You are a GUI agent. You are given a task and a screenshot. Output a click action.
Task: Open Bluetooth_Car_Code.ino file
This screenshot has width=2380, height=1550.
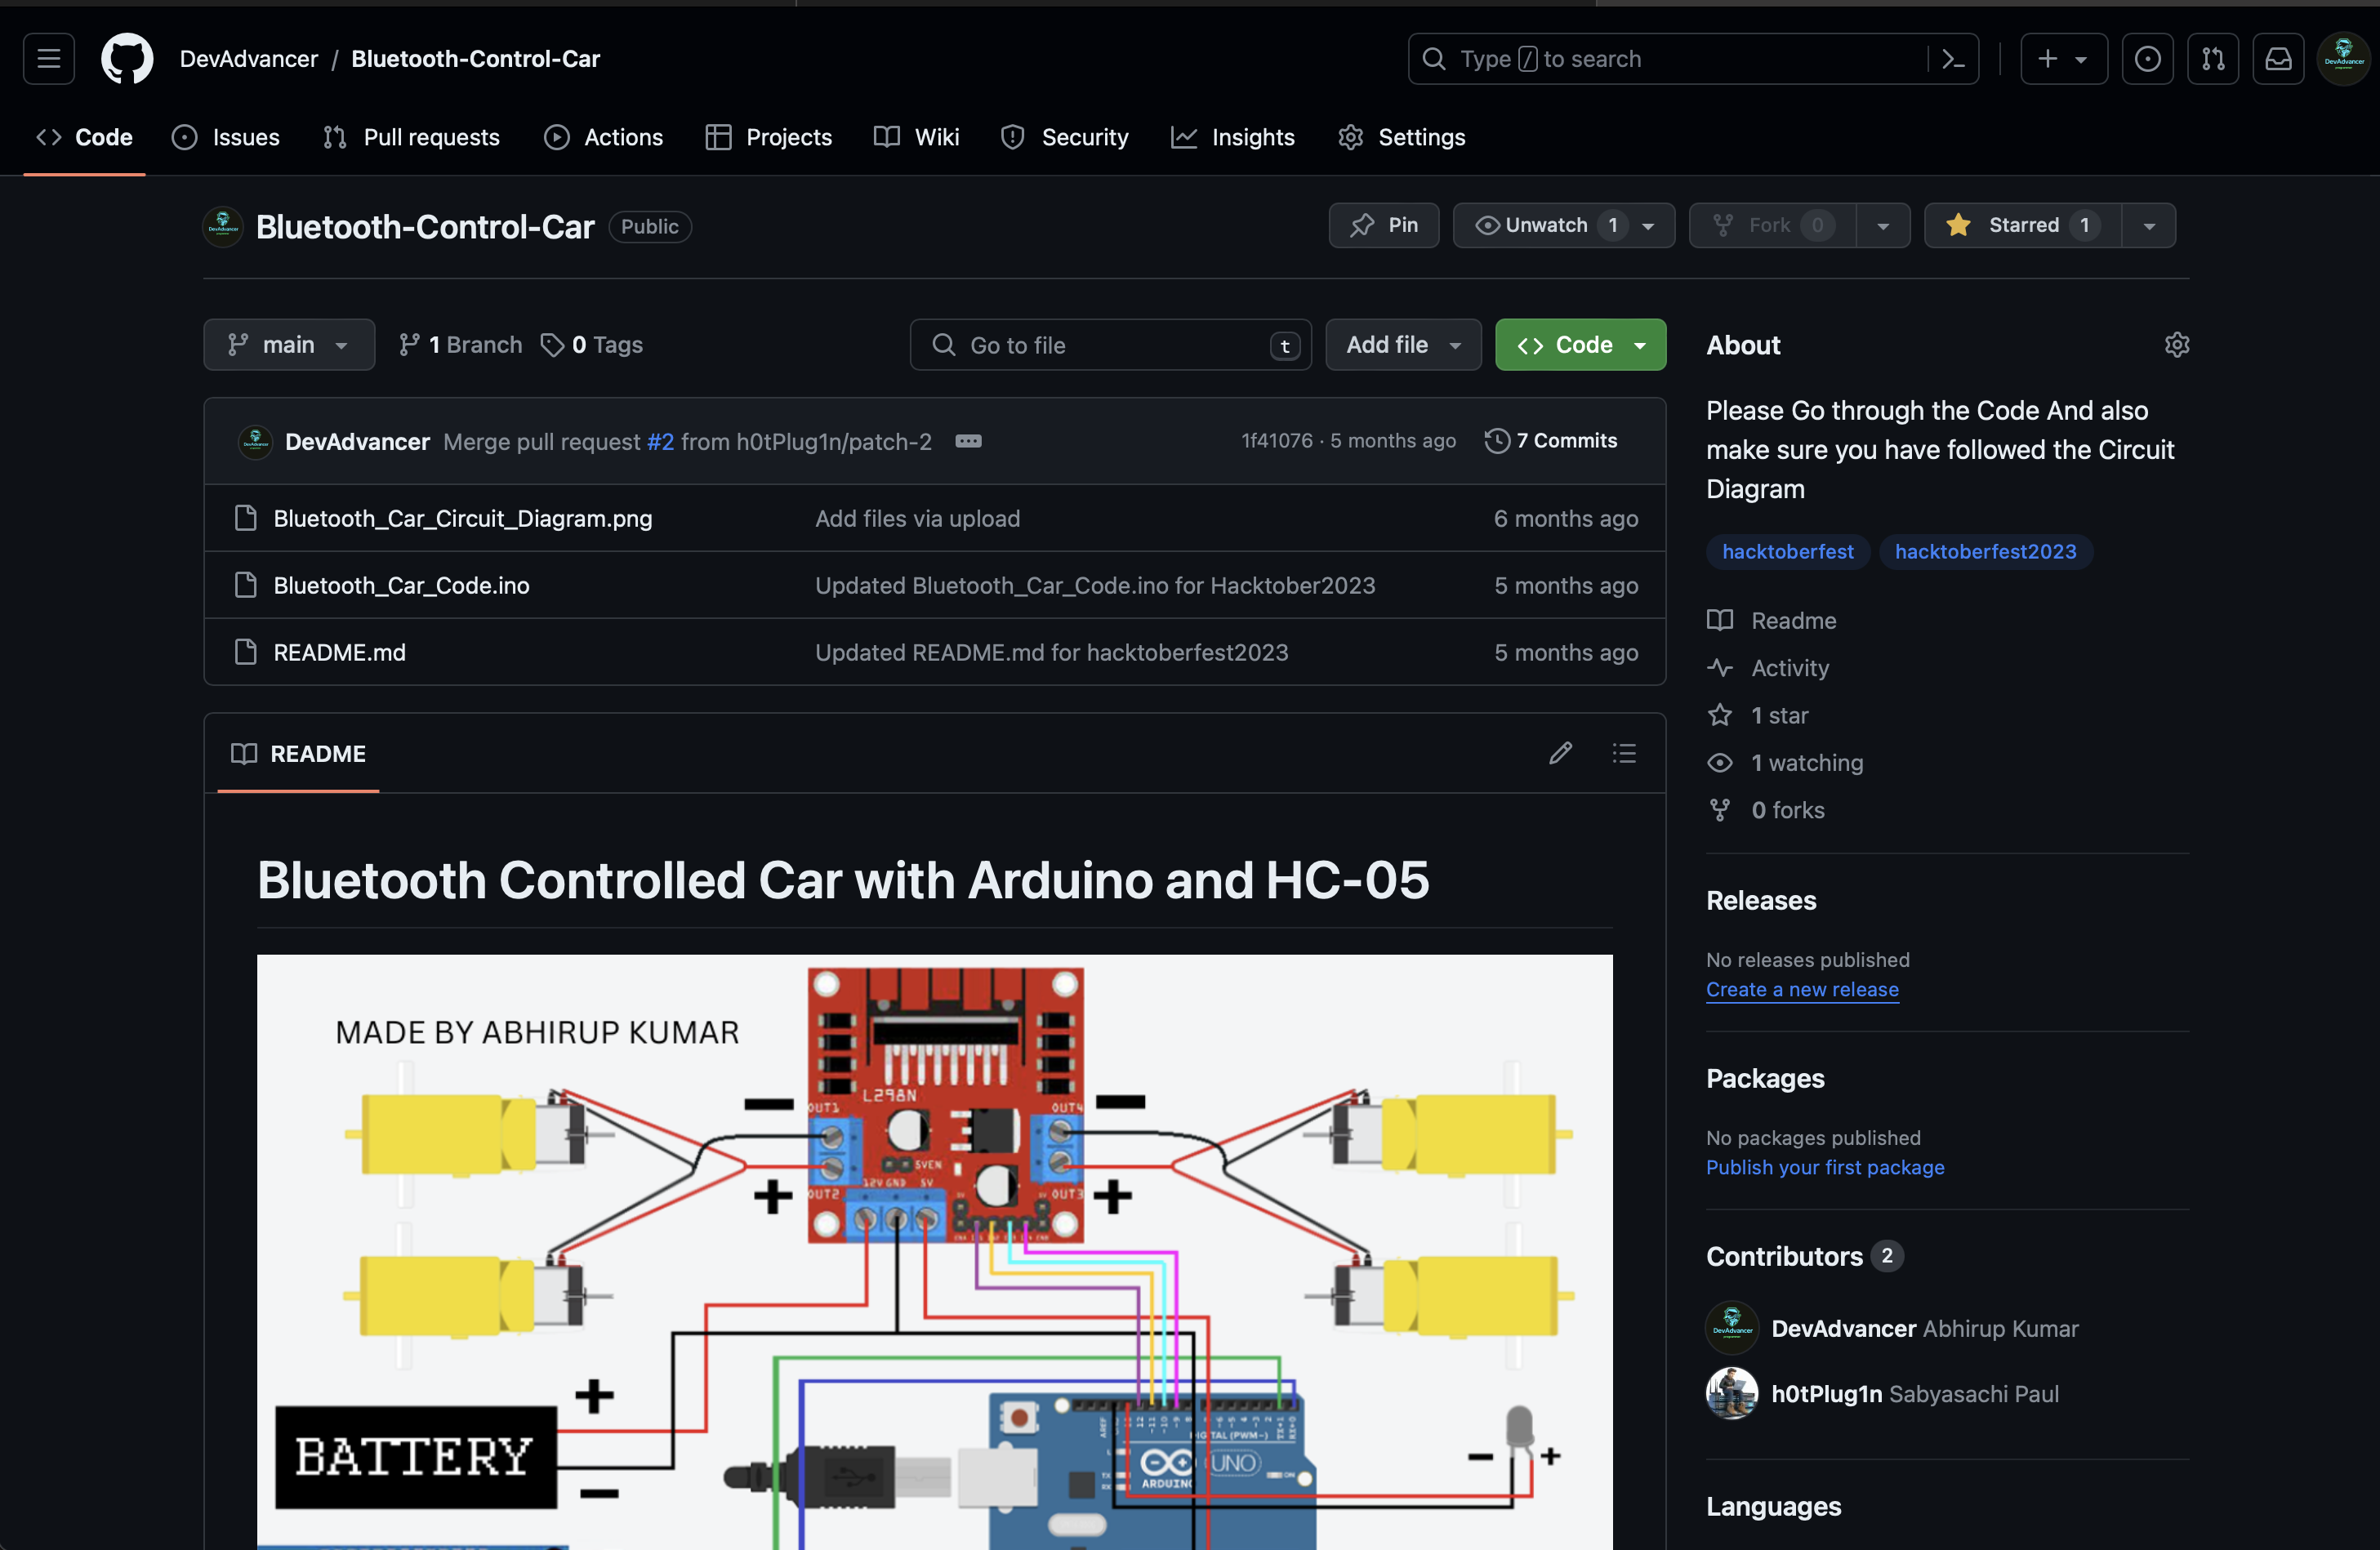[401, 585]
